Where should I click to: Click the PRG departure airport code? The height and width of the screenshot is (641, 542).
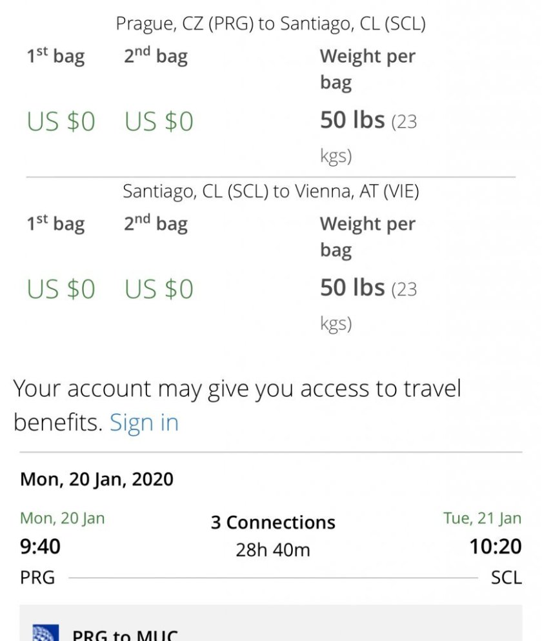(37, 577)
